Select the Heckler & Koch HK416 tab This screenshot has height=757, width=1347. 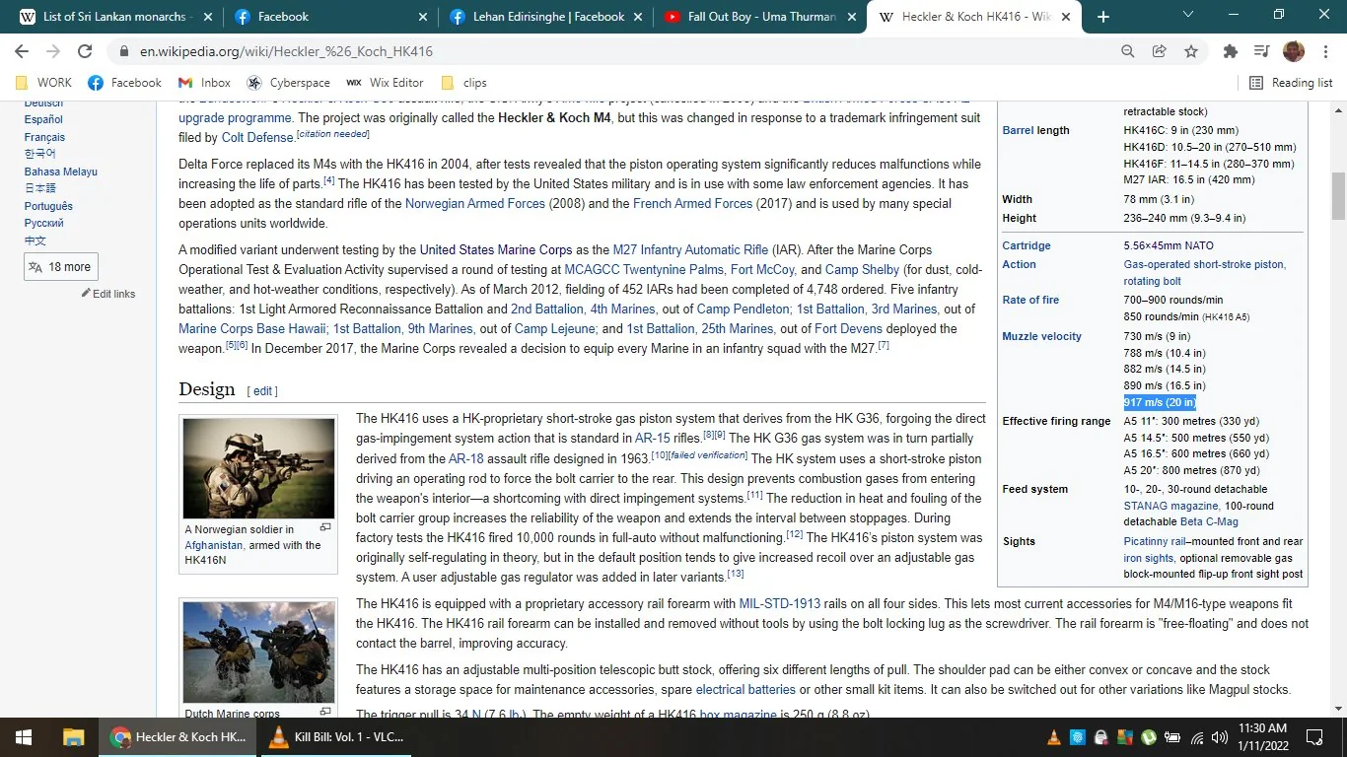point(974,17)
